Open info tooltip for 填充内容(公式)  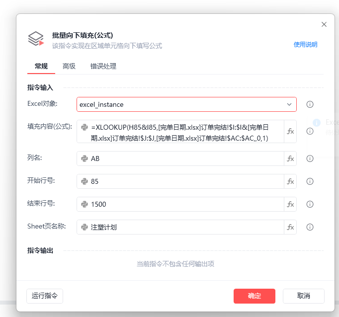310,131
